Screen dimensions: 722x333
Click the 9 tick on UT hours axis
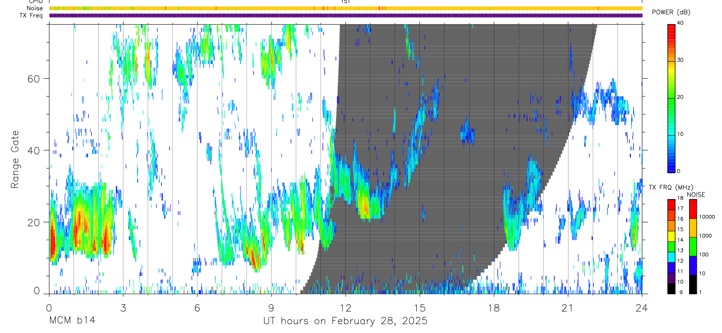pyautogui.click(x=271, y=307)
